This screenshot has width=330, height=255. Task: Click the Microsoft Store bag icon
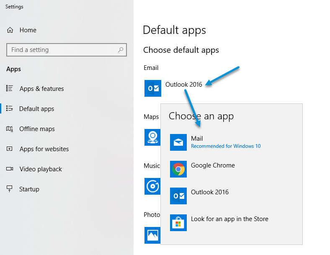(178, 223)
